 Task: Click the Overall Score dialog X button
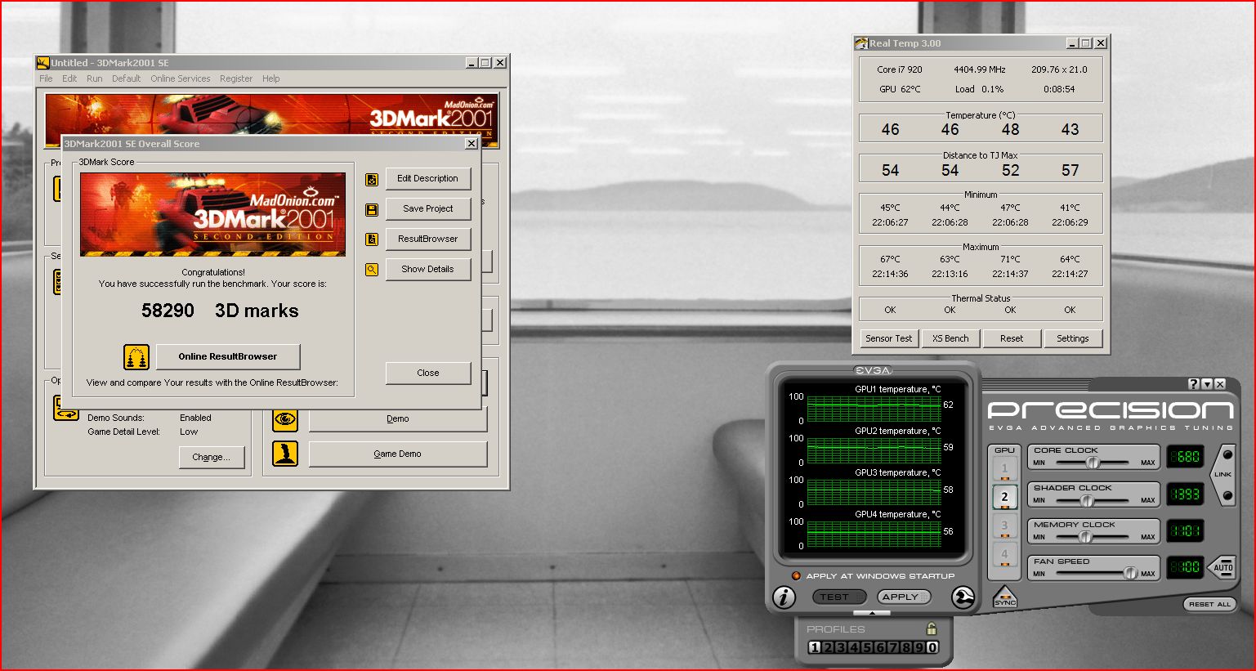pyautogui.click(x=472, y=144)
